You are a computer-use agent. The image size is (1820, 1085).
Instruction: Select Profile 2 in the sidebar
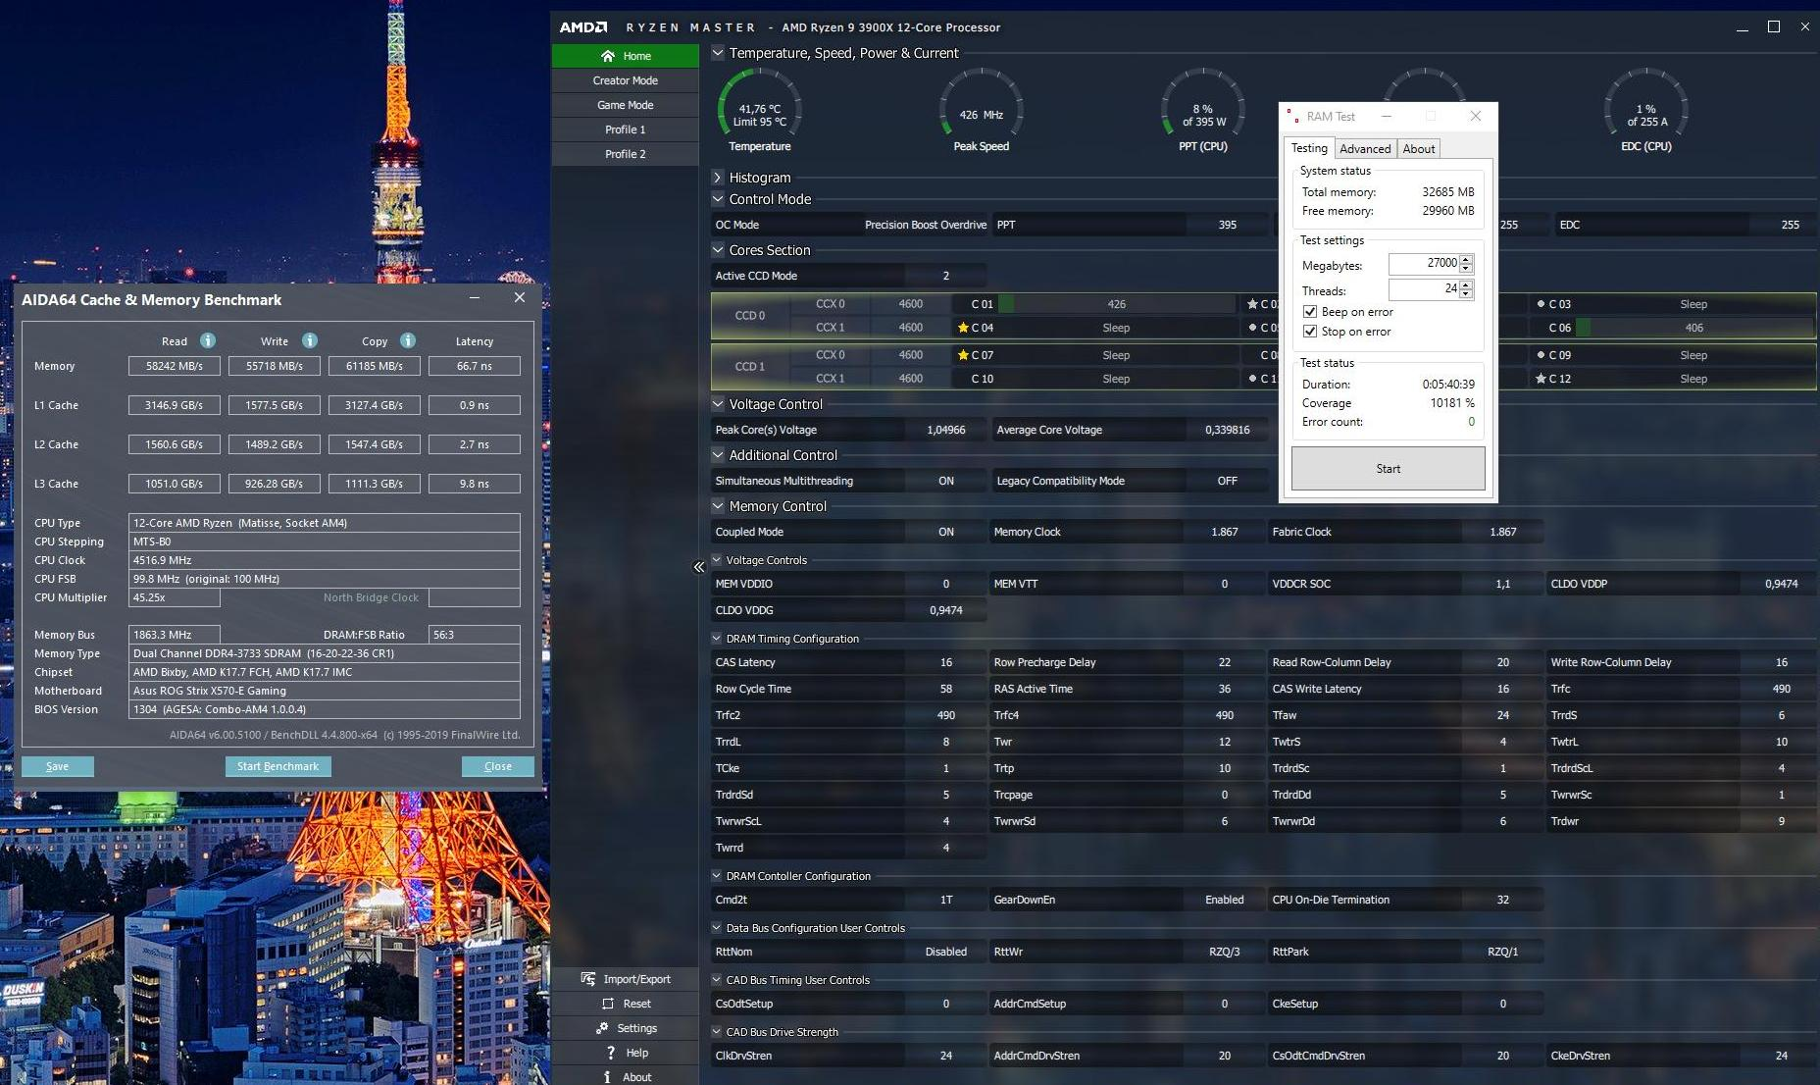[626, 154]
